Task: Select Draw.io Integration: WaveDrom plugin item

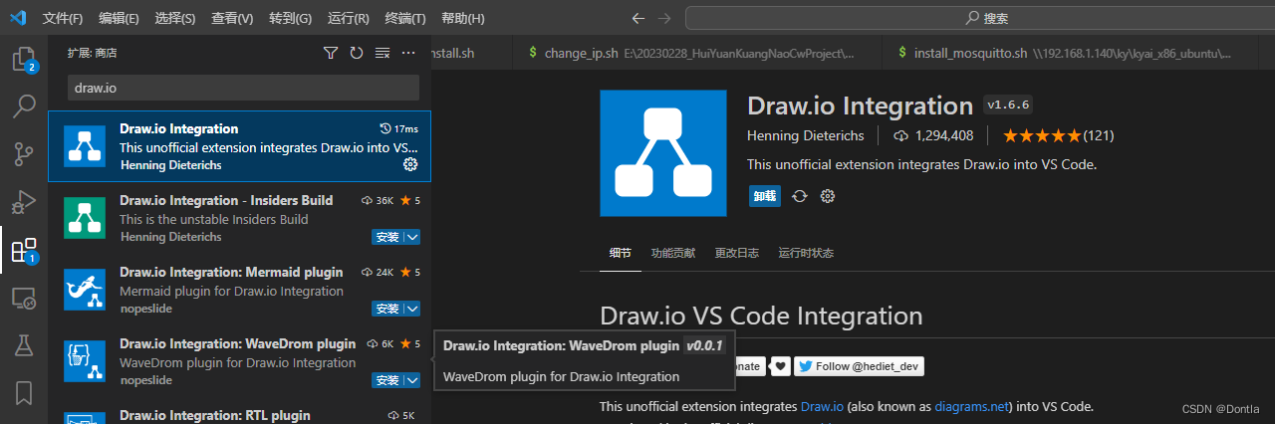Action: (x=239, y=361)
